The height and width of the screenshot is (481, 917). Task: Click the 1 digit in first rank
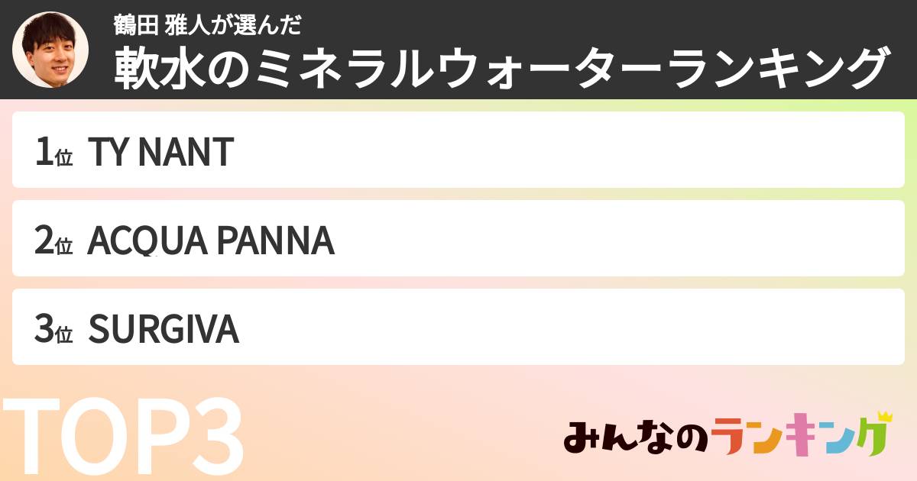pos(44,152)
